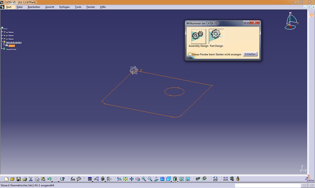Zoom in with the plus magnifier
The image size is (315, 188).
pos(144,179)
